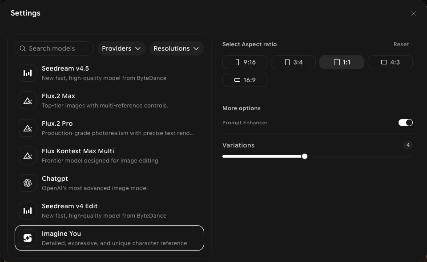Choose the 9:16 aspect ratio
Image resolution: width=427 pixels, height=262 pixels.
[245, 62]
